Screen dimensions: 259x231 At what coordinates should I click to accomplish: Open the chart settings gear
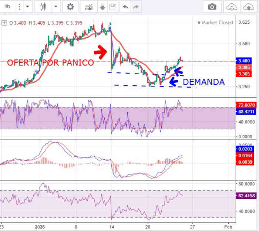pos(70,7)
